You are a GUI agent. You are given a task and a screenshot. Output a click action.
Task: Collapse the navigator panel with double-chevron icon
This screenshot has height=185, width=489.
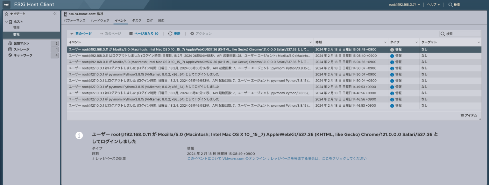55,14
